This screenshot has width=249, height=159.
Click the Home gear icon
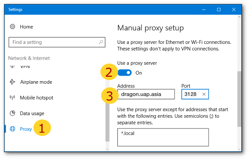coord(12,27)
